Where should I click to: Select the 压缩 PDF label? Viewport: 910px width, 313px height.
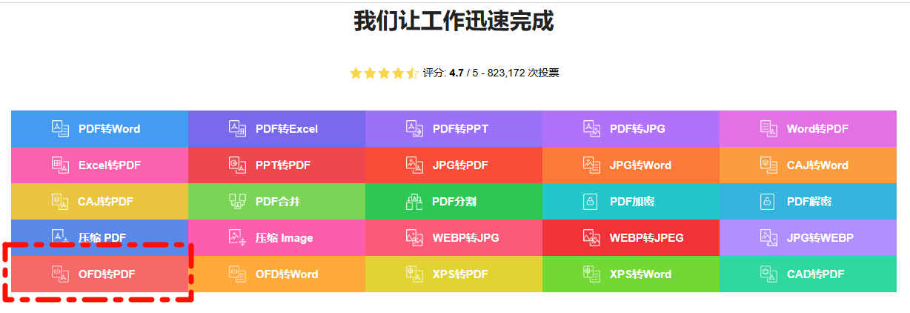[102, 237]
